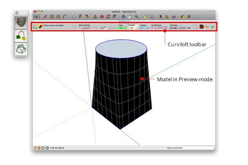The height and width of the screenshot is (165, 248).
Task: Select the Rotate tool
Action: 108,16
